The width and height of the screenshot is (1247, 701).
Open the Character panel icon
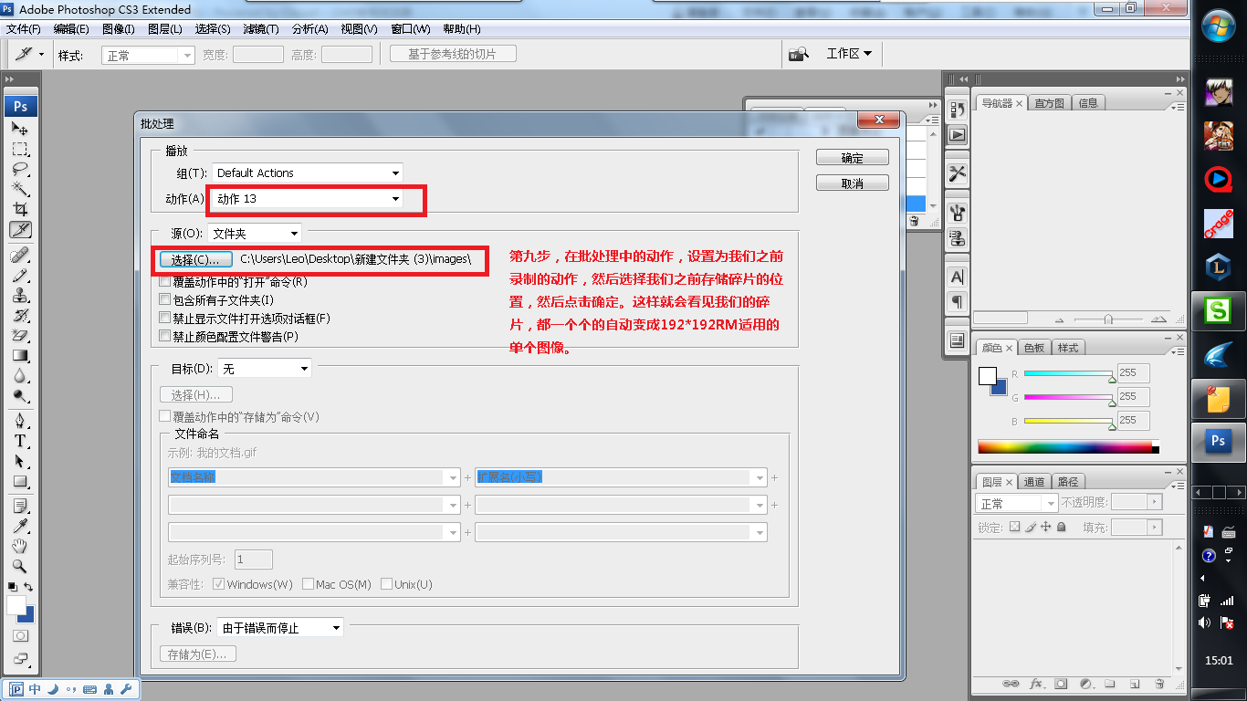click(x=957, y=277)
